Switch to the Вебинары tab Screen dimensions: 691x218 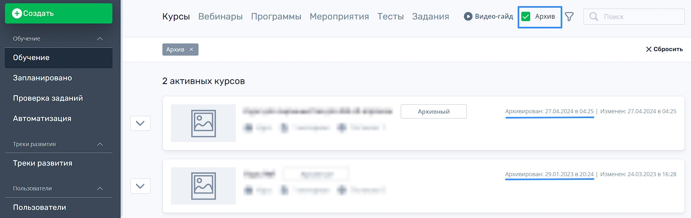pyautogui.click(x=220, y=17)
